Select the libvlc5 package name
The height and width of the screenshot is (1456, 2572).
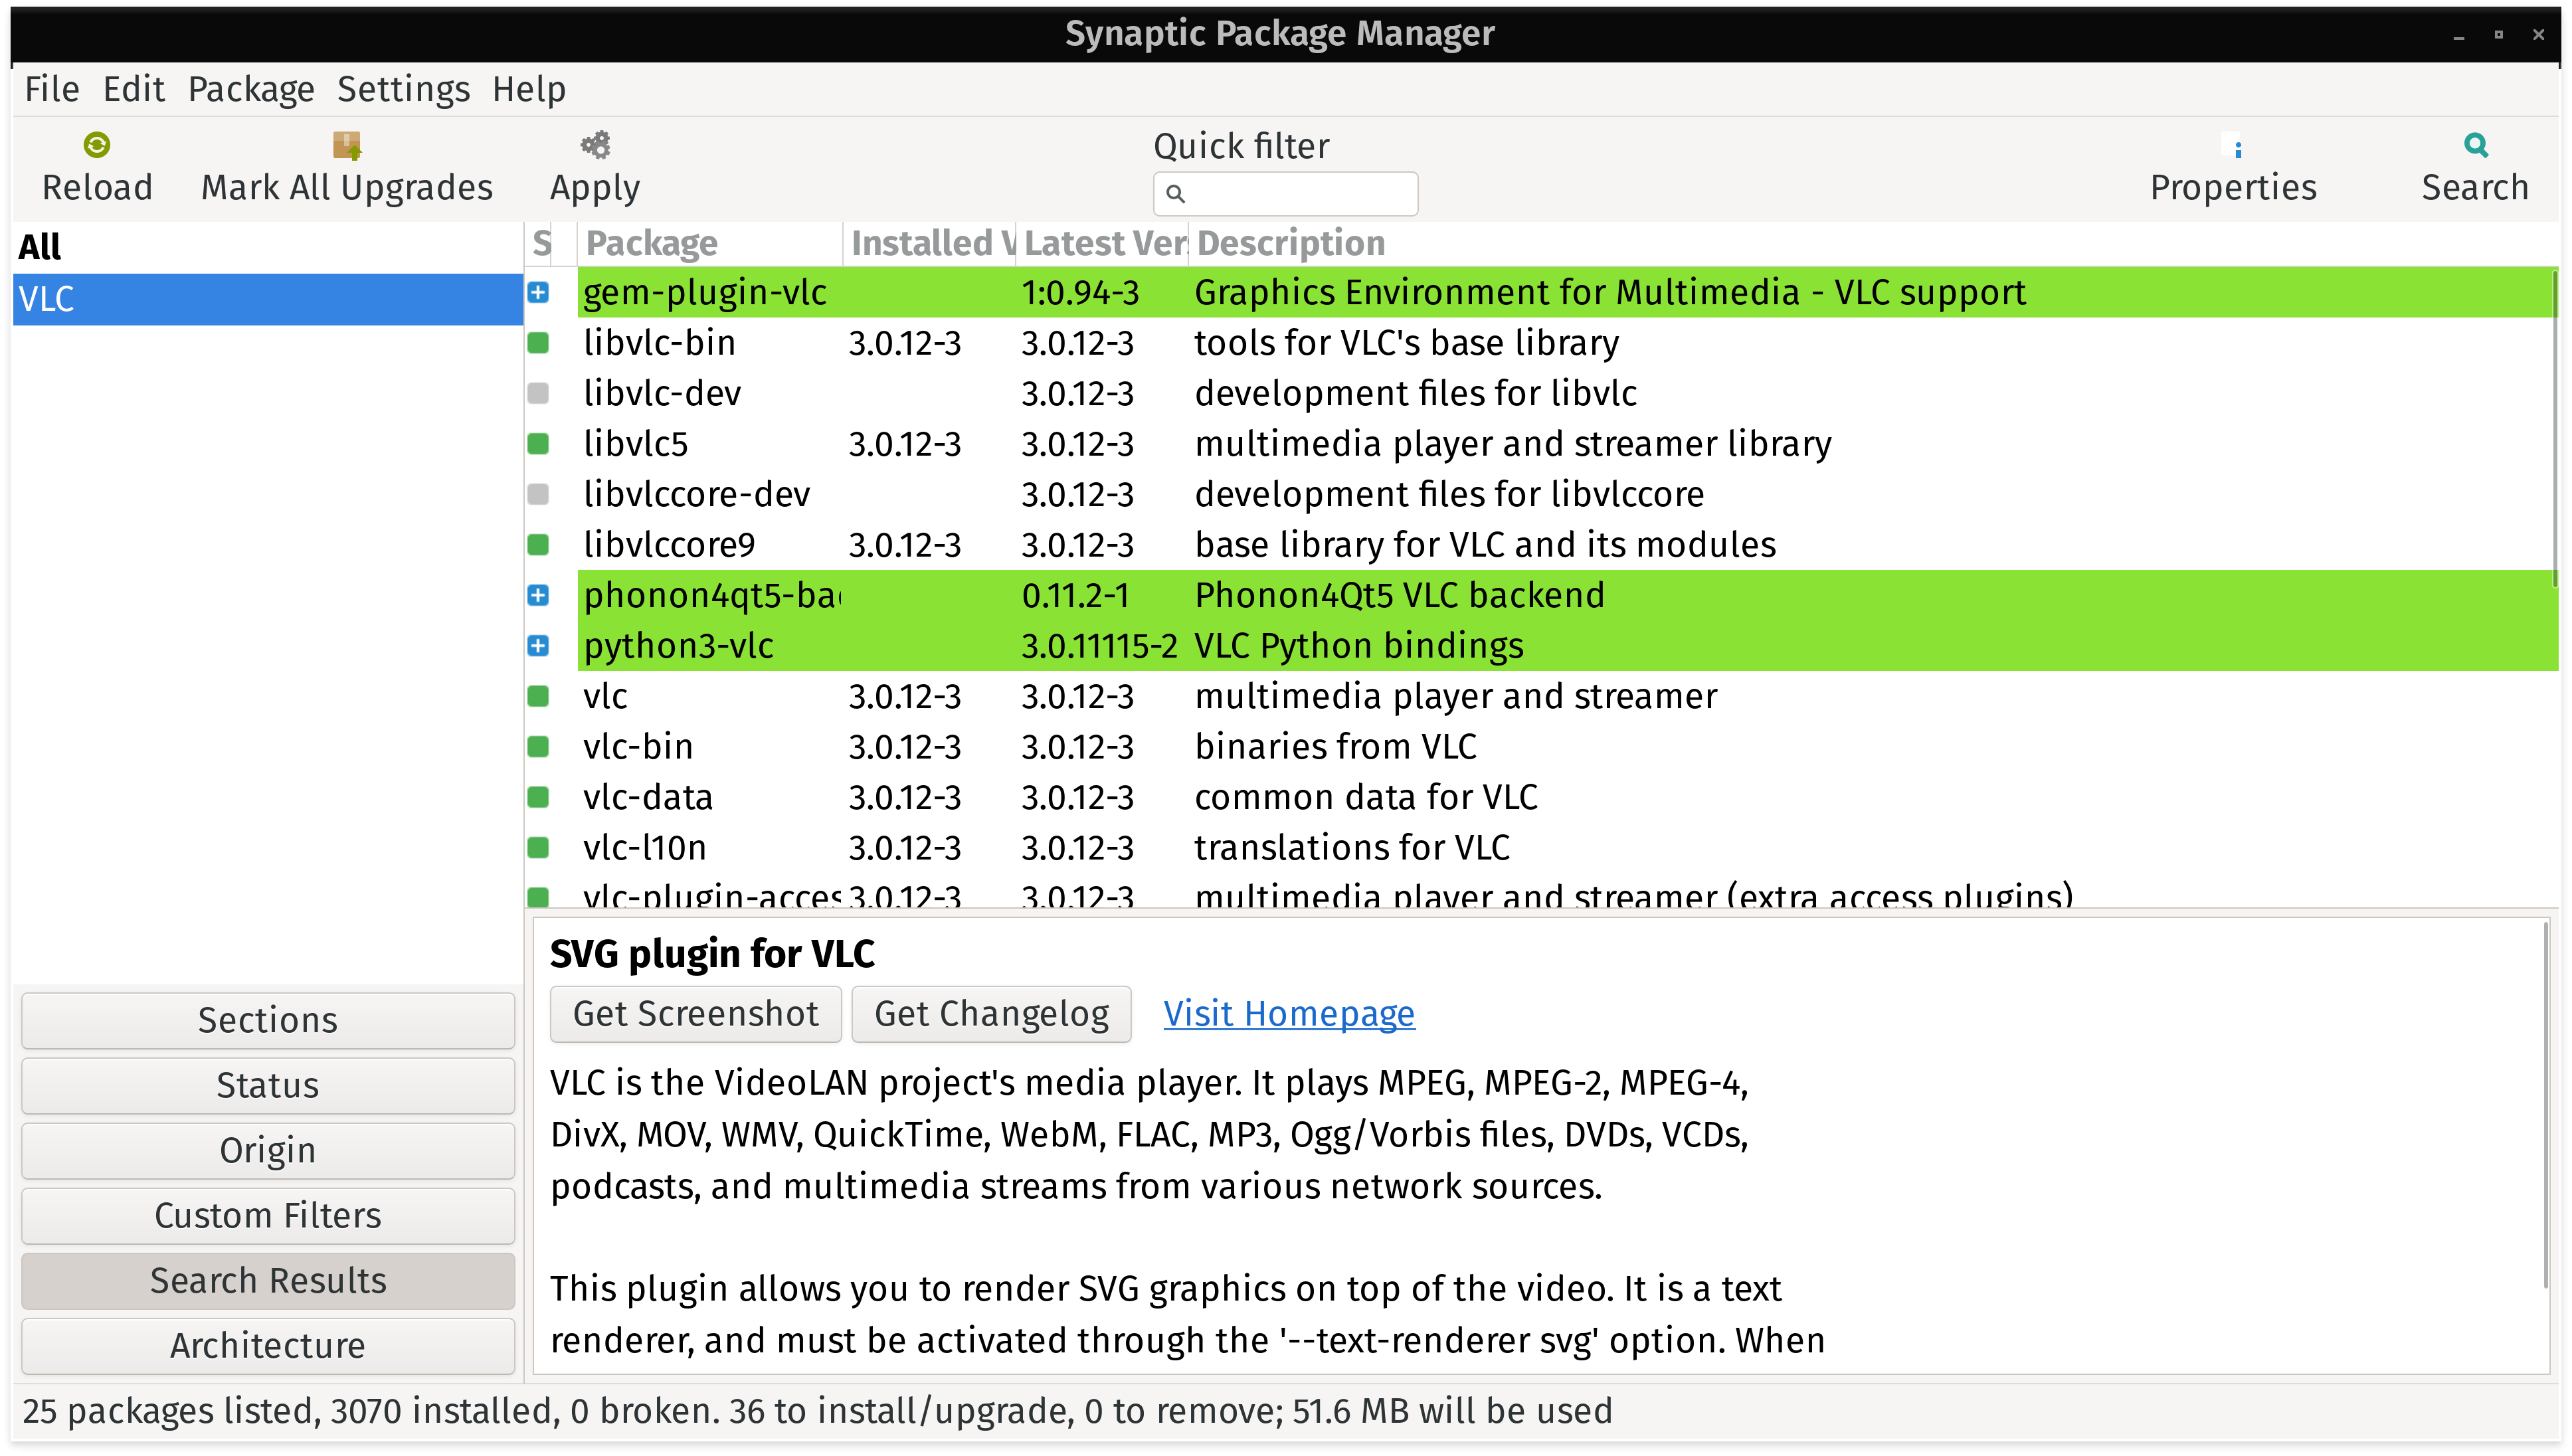tap(636, 444)
